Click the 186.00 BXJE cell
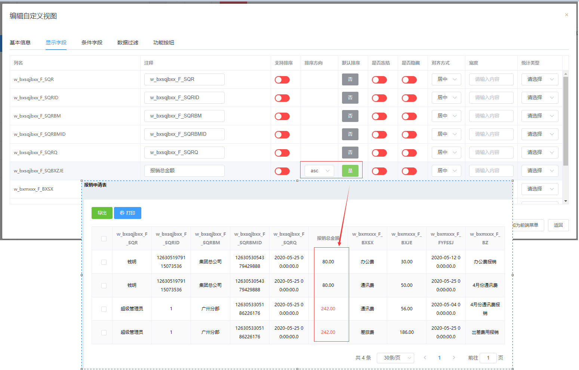 [x=407, y=332]
